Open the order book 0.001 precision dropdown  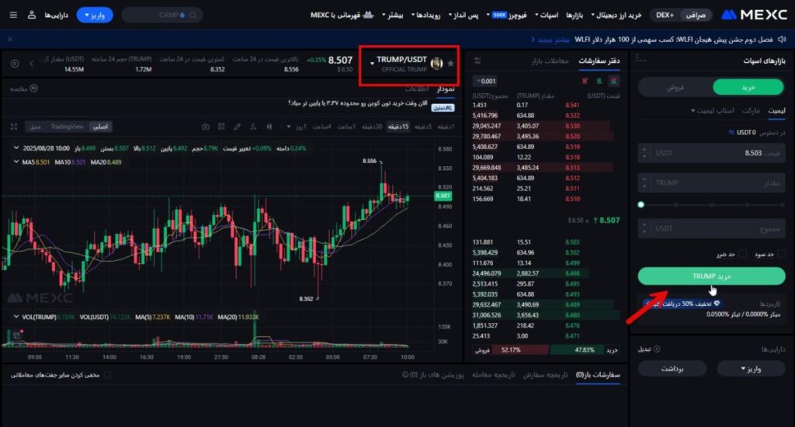486,82
